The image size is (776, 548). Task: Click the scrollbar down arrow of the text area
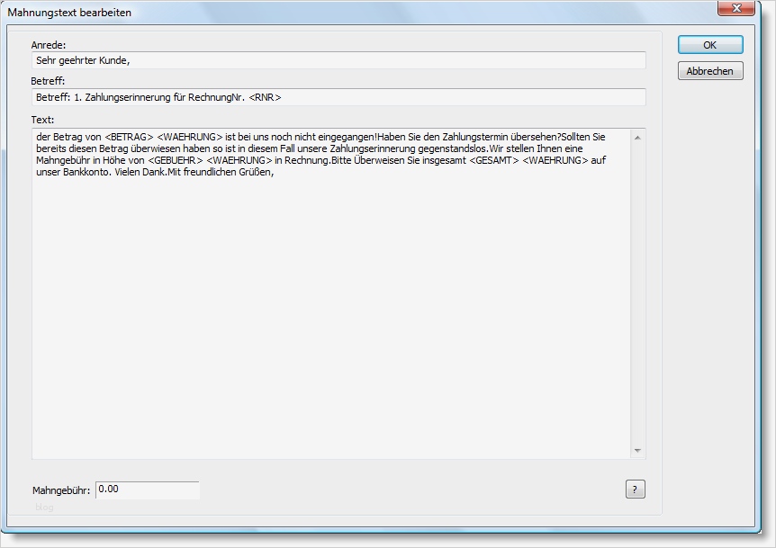click(x=639, y=450)
